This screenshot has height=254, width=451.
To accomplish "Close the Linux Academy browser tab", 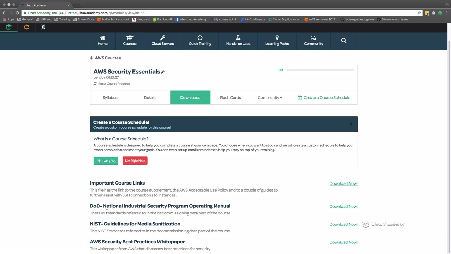I will [69, 5].
